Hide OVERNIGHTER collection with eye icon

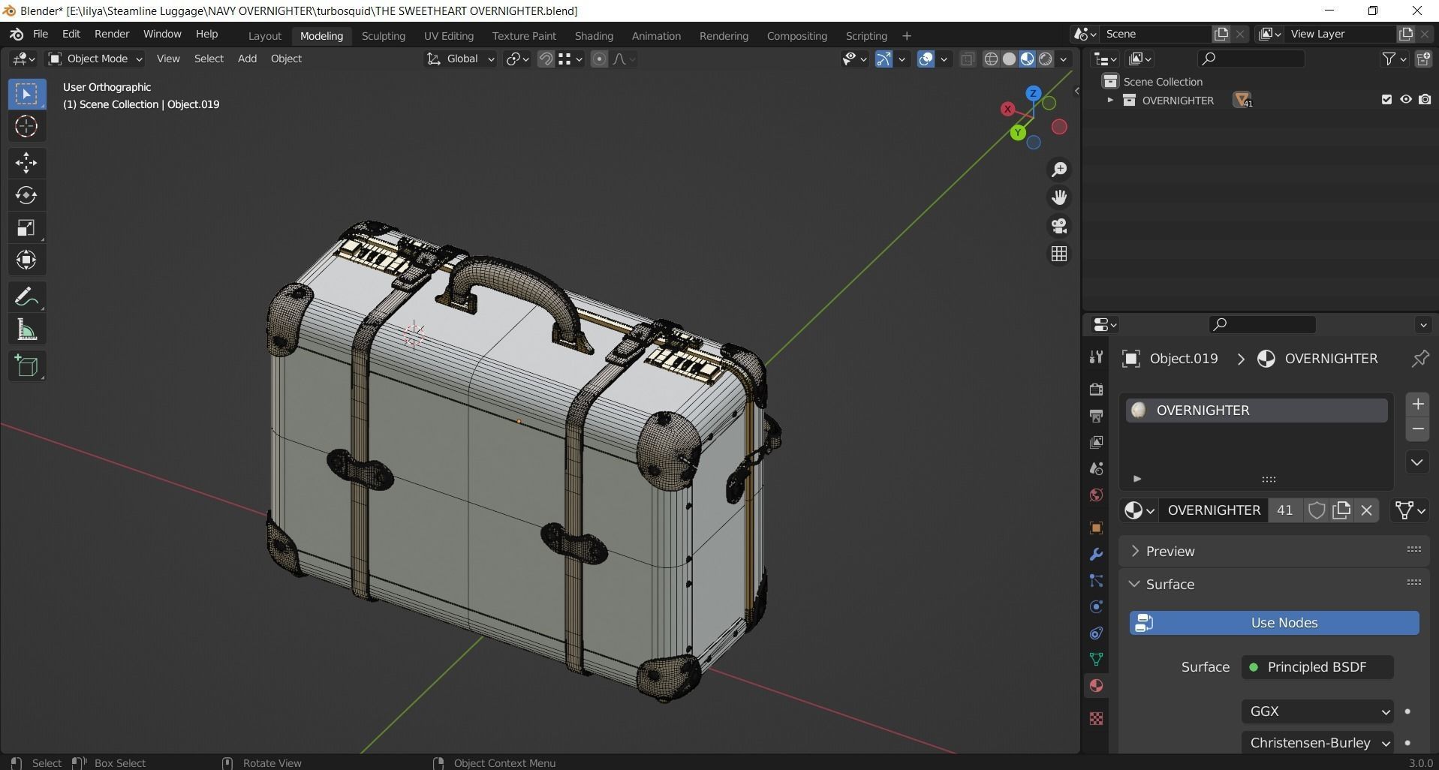click(1405, 100)
